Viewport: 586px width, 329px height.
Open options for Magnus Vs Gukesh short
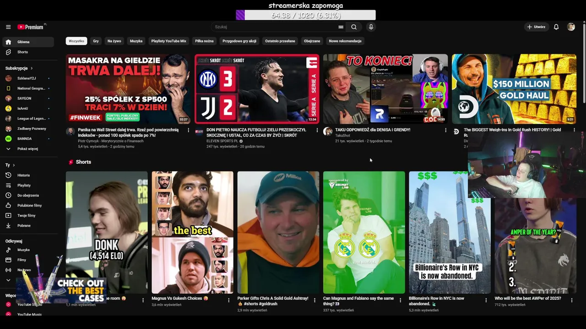pos(228,300)
